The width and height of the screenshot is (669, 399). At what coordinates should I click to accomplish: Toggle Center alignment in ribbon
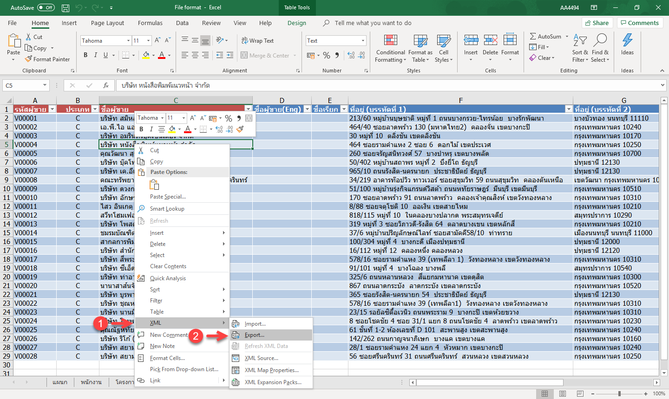pos(195,55)
